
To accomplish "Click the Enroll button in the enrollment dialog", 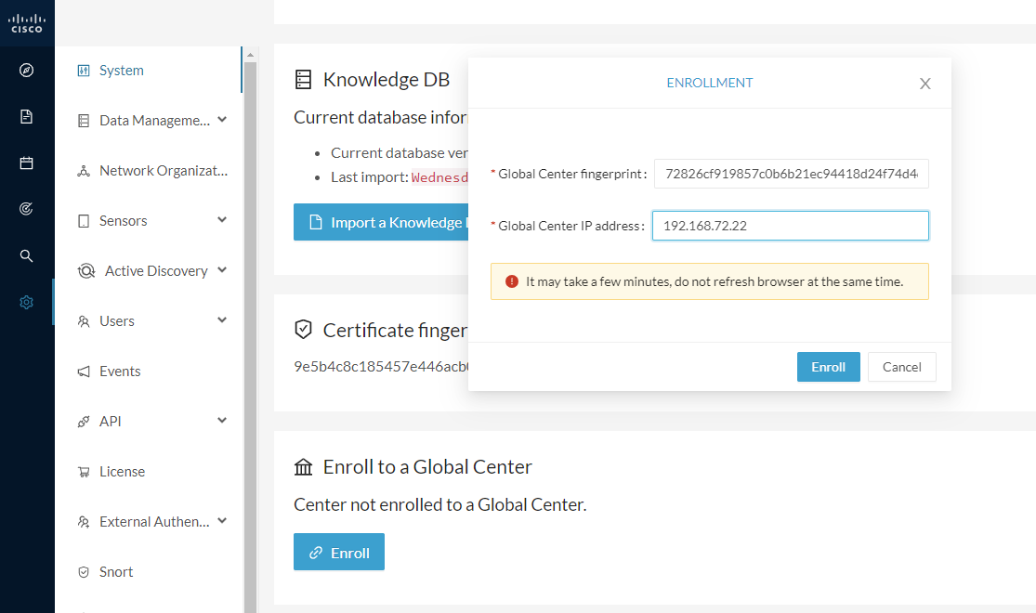I will (828, 366).
